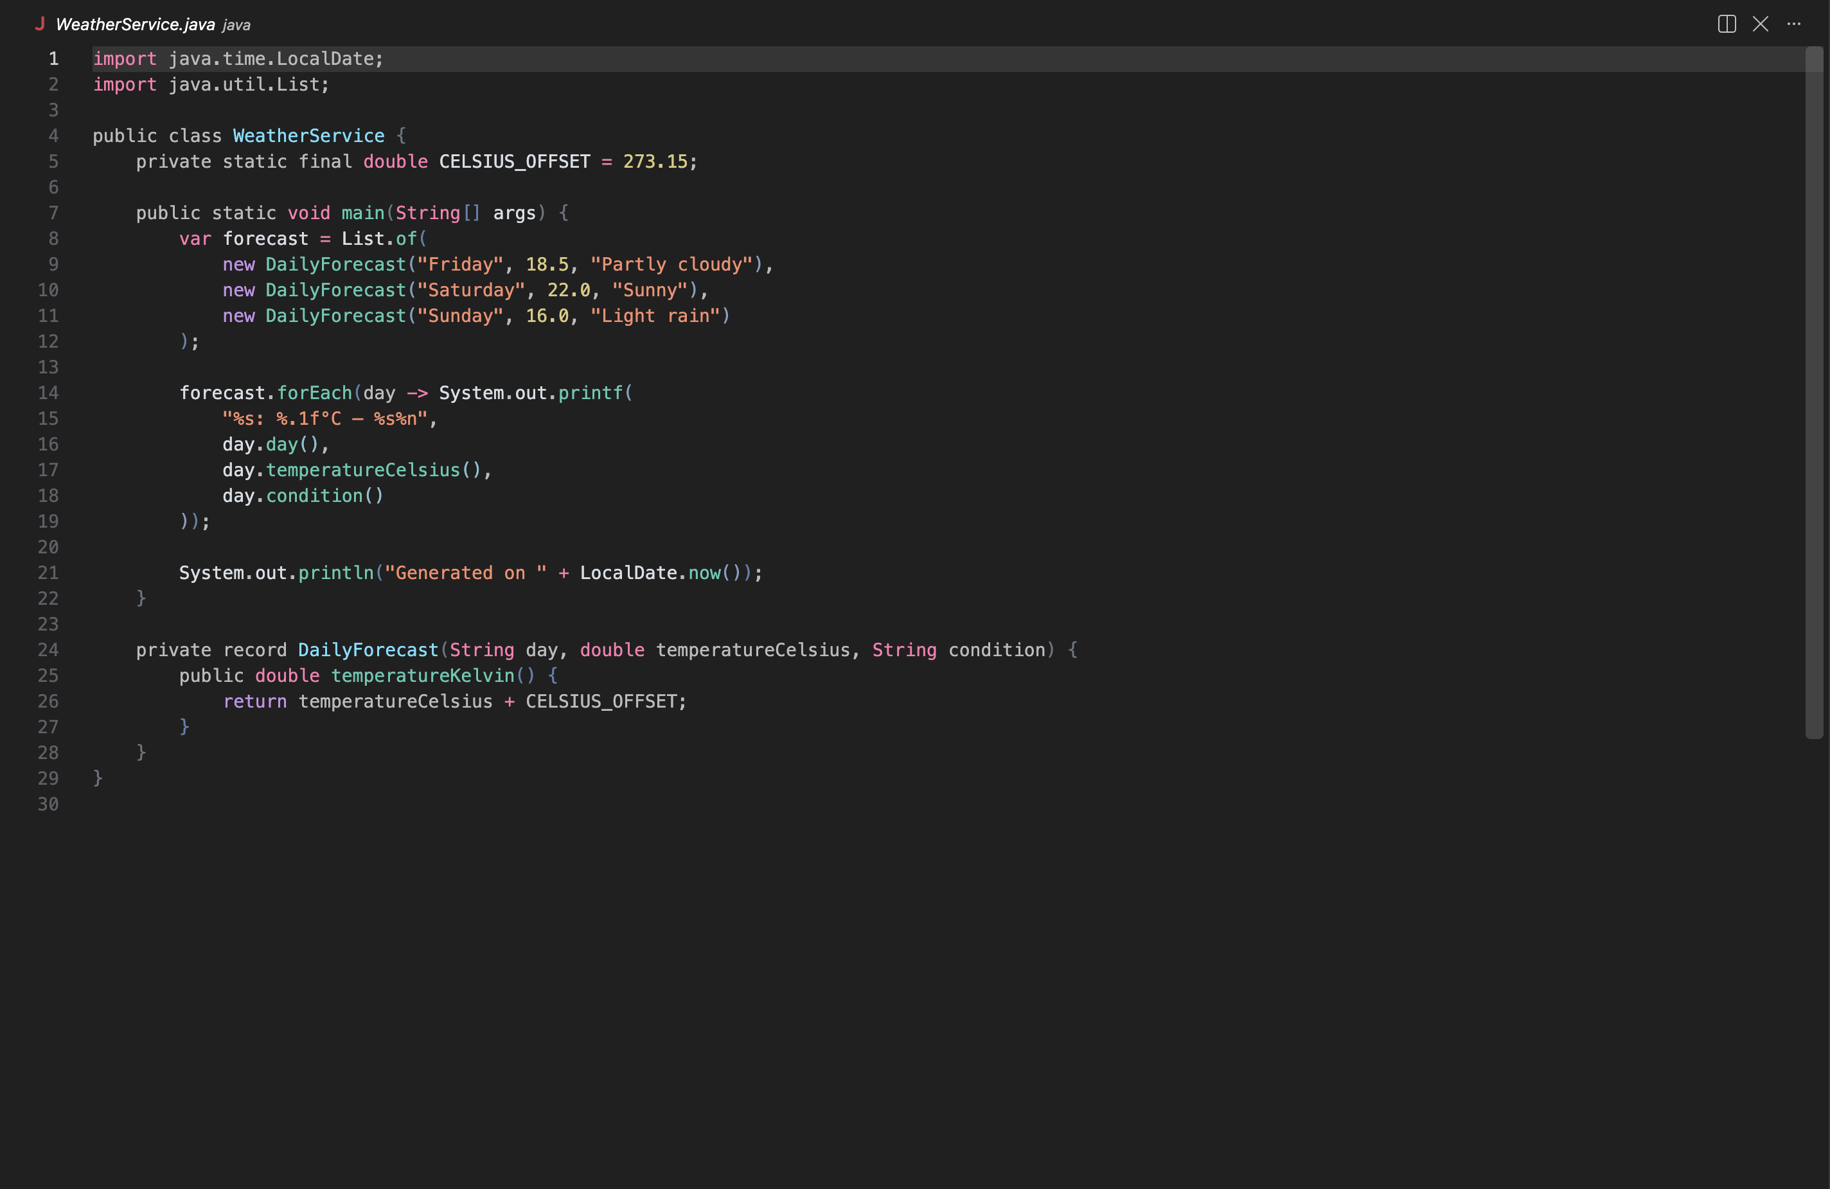Click the string "Saturday"

pos(470,291)
